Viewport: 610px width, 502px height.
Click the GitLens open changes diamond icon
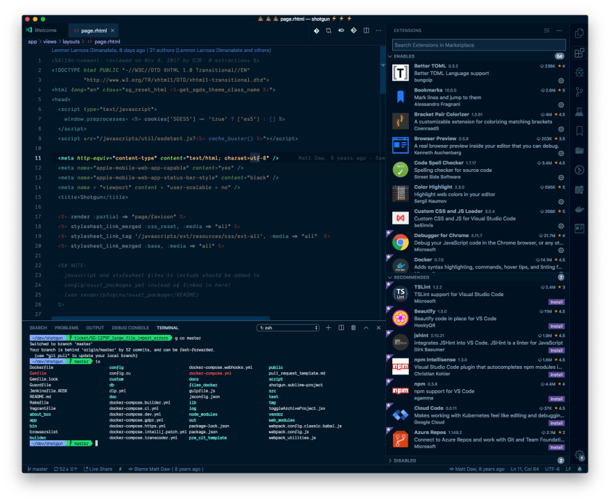317,31
